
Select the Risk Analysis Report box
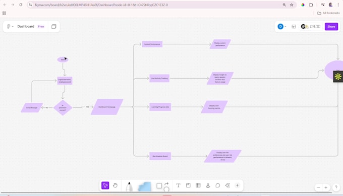[160, 156]
